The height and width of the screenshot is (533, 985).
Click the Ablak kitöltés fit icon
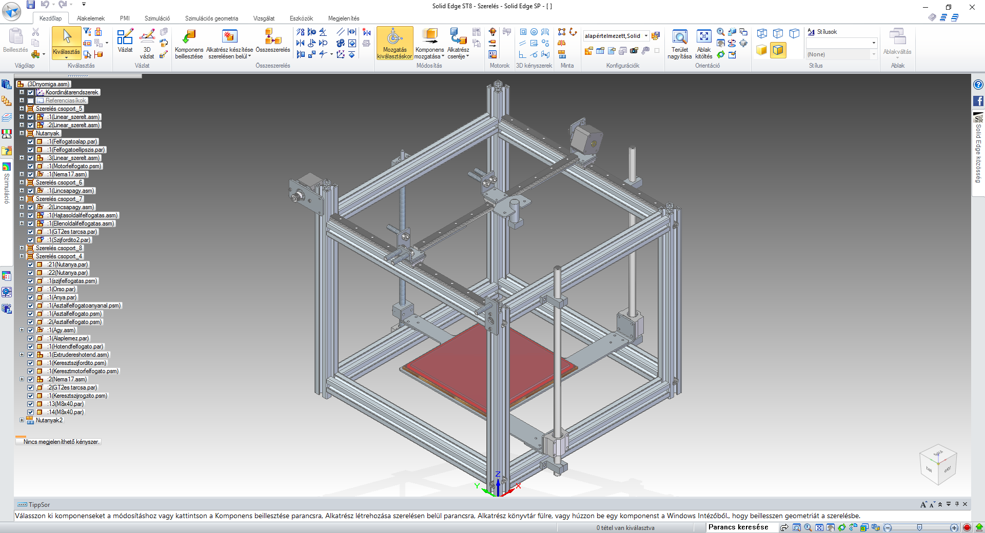tap(704, 37)
